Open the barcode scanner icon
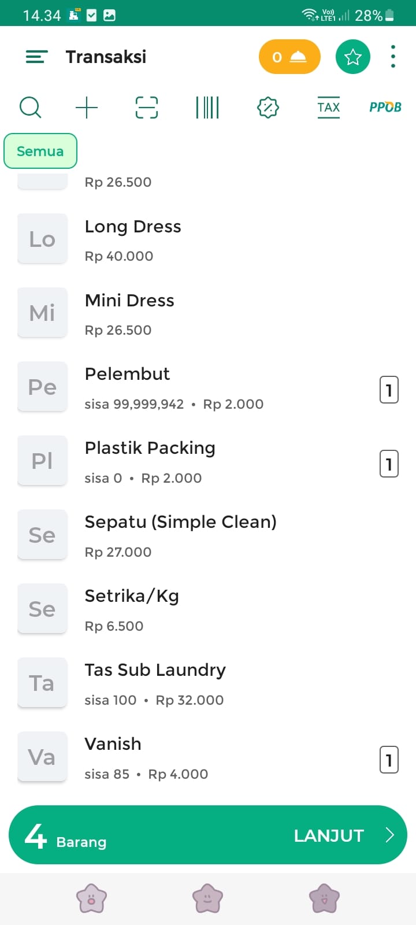Image resolution: width=416 pixels, height=925 pixels. pos(207,108)
